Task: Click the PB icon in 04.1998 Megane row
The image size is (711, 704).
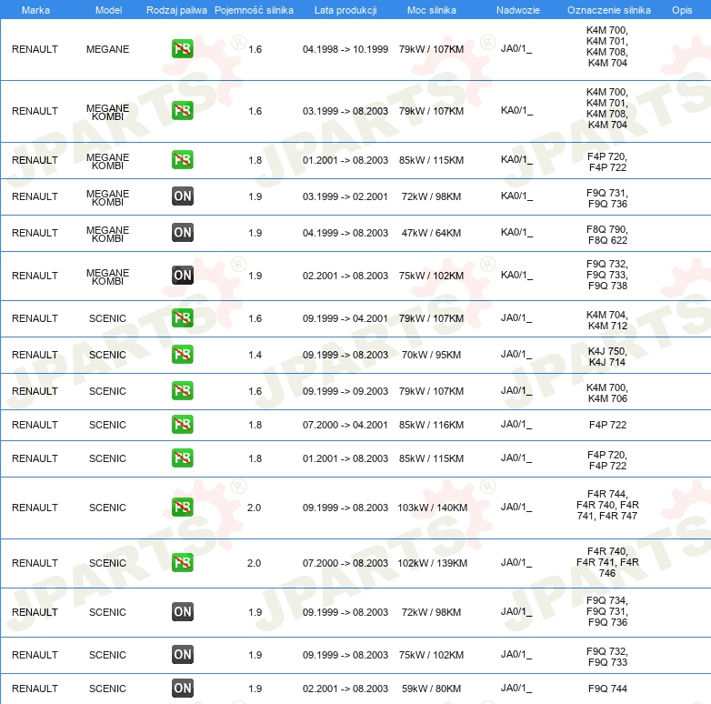Action: 183,49
